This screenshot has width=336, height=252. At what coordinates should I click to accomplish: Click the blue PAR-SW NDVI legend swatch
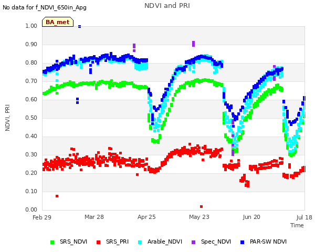243,242
